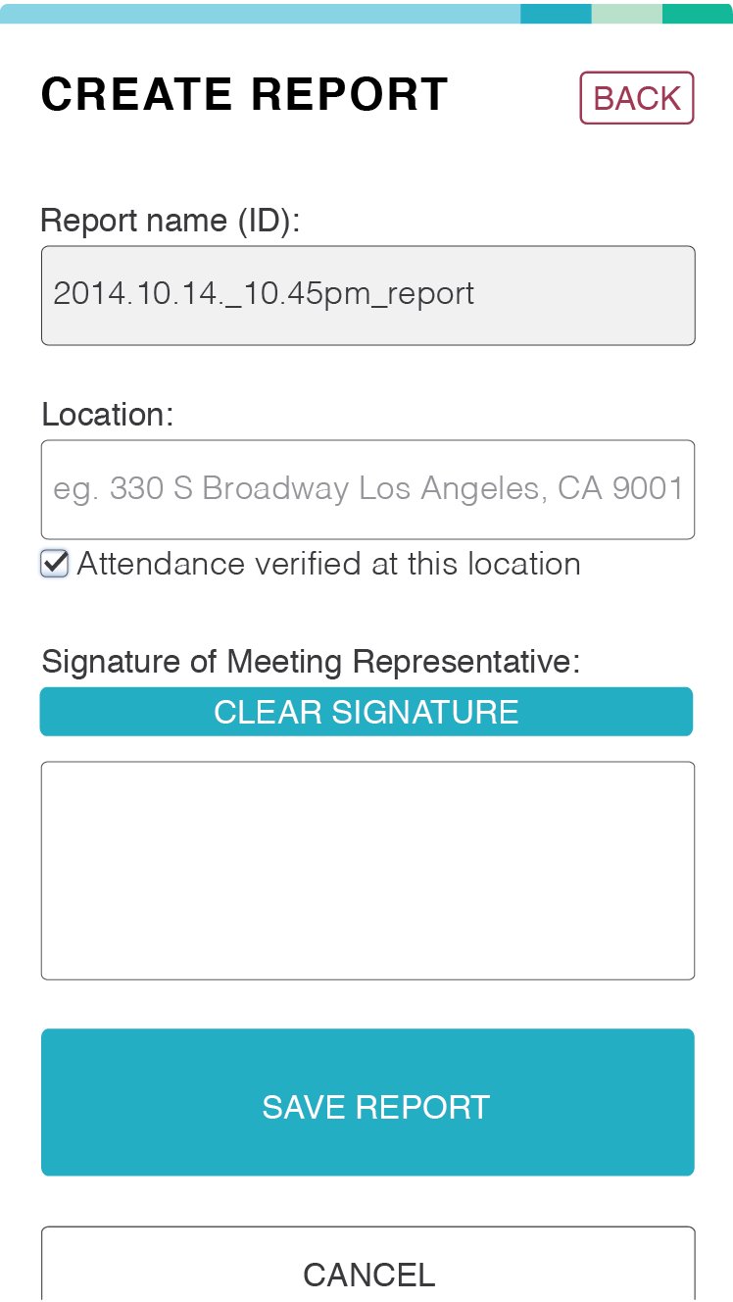Click the 'eg. 330 S Broadway' placeholder text
Image resolution: width=733 pixels, height=1302 pixels.
pos(368,488)
